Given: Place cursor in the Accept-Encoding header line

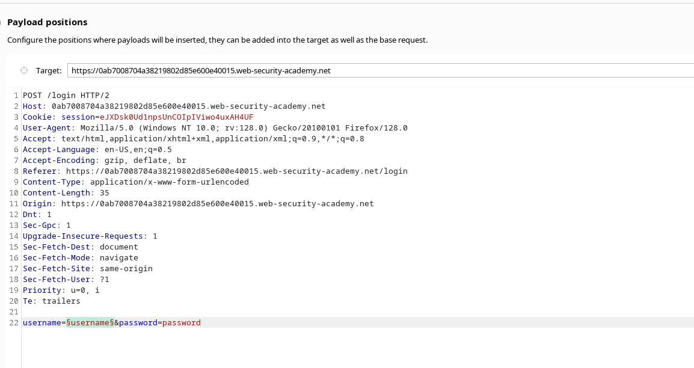Looking at the screenshot, I should [104, 161].
